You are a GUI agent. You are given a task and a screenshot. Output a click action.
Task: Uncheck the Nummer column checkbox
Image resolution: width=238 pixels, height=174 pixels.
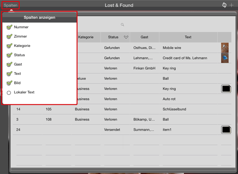(9, 27)
